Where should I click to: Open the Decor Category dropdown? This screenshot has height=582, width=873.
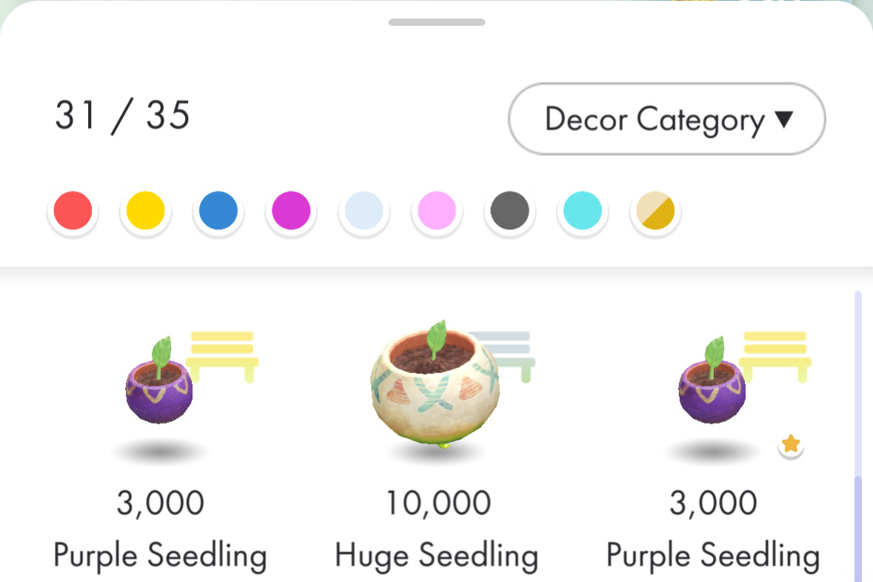pyautogui.click(x=666, y=119)
